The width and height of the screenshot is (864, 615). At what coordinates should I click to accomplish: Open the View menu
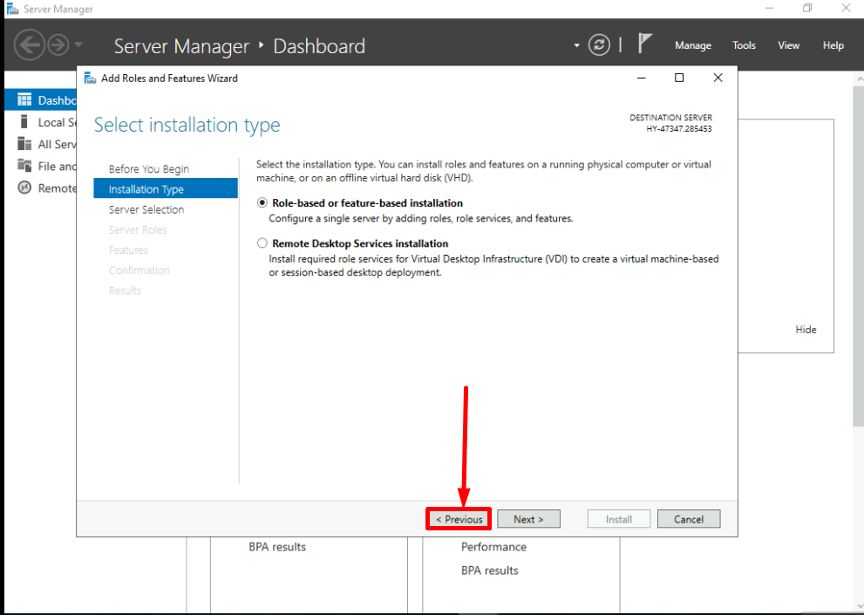tap(788, 45)
